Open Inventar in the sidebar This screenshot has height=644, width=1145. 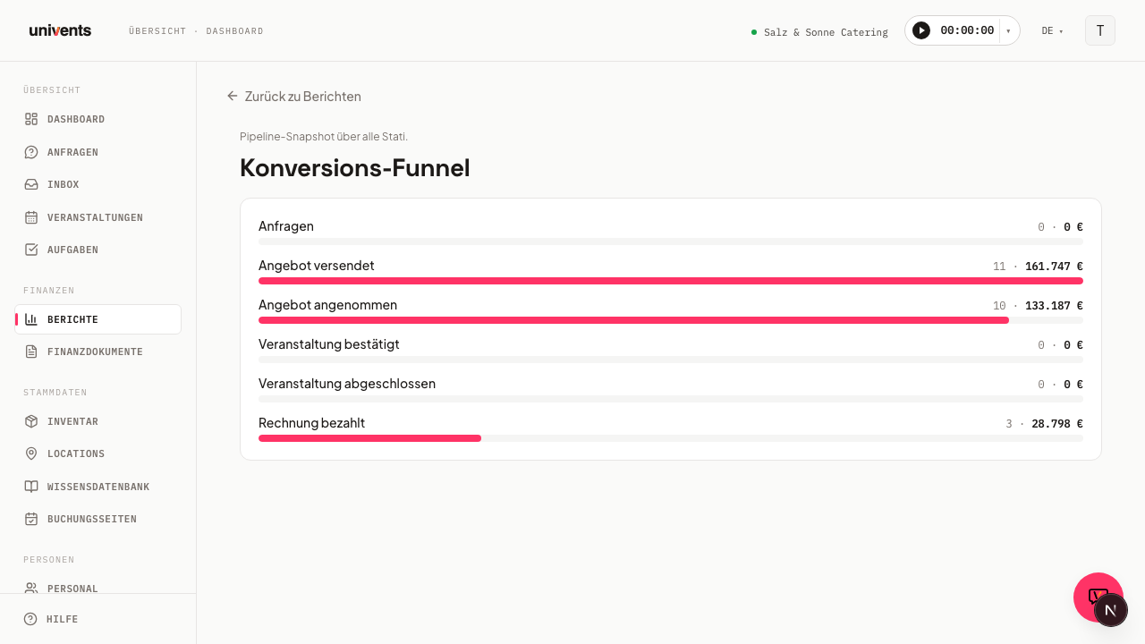[98, 421]
